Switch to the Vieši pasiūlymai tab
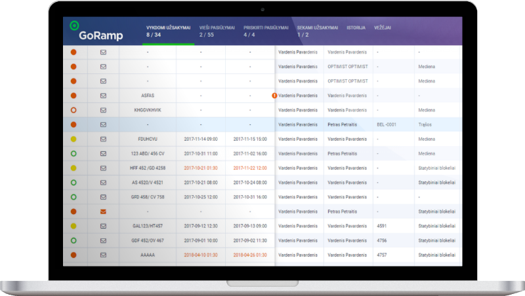This screenshot has width=525, height=296. (x=217, y=31)
